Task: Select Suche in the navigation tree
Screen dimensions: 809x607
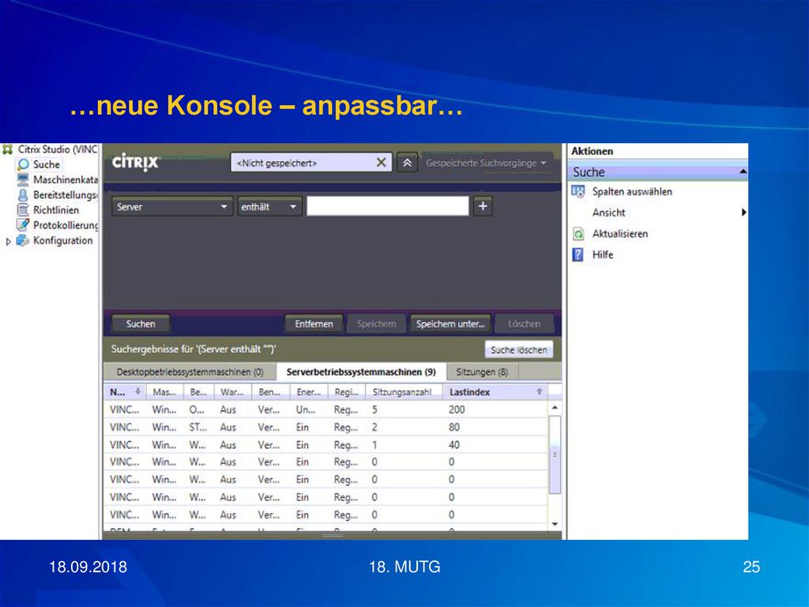Action: tap(47, 164)
